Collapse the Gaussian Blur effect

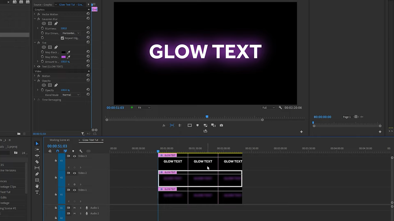pos(35,19)
